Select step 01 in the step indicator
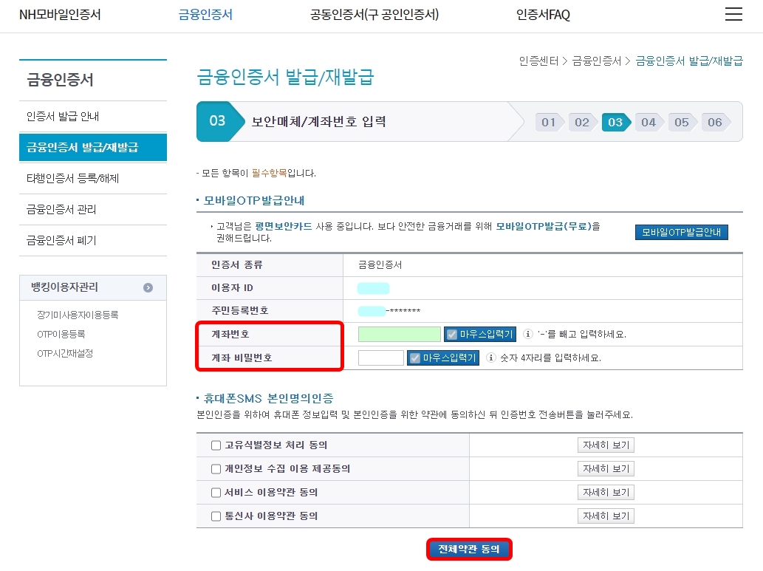Viewport: 763px width, 571px height. coord(549,123)
